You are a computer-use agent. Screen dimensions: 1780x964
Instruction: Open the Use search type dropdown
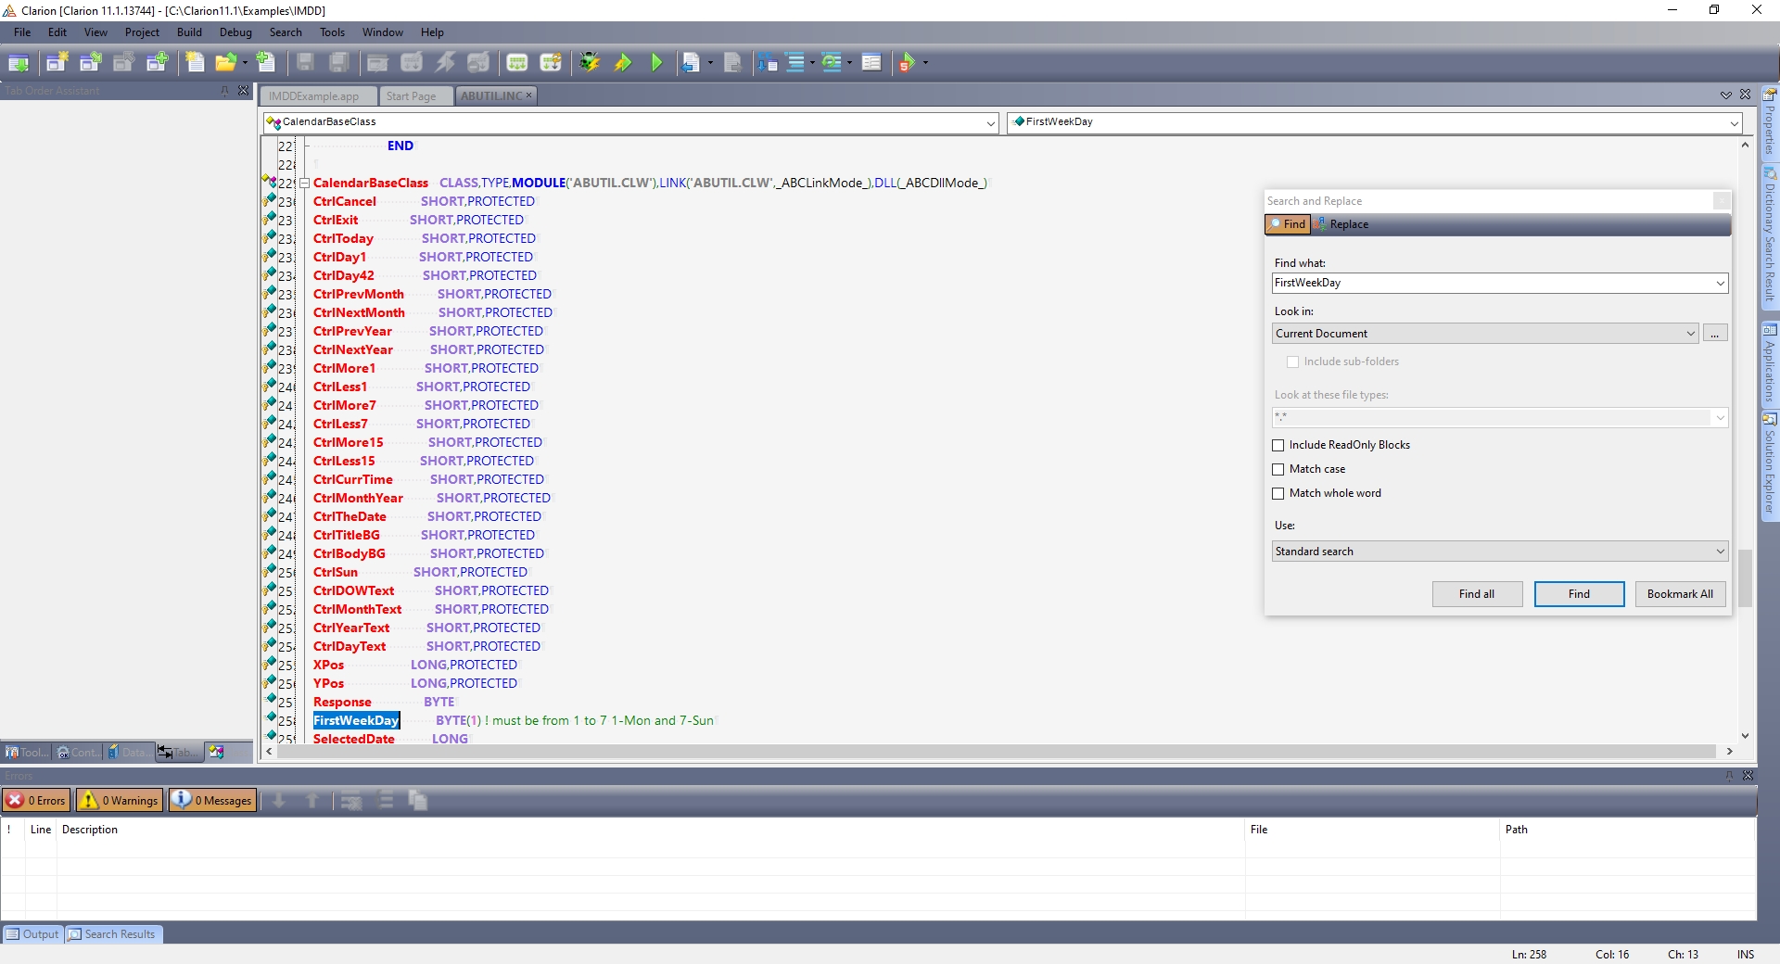point(1720,552)
